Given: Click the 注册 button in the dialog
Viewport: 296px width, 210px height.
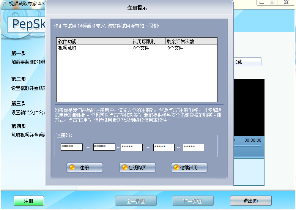Looking at the screenshot, I should click(x=85, y=167).
